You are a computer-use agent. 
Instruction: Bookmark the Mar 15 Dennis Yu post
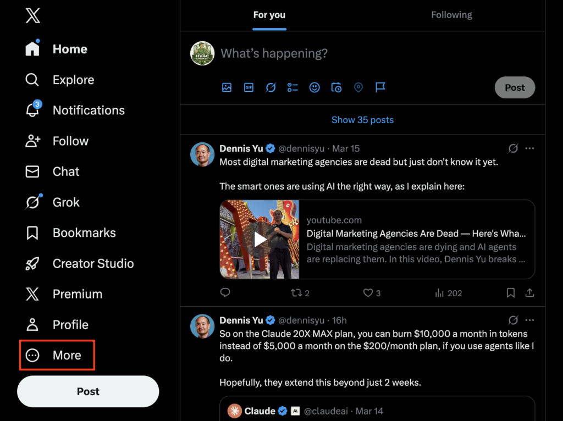(x=511, y=293)
